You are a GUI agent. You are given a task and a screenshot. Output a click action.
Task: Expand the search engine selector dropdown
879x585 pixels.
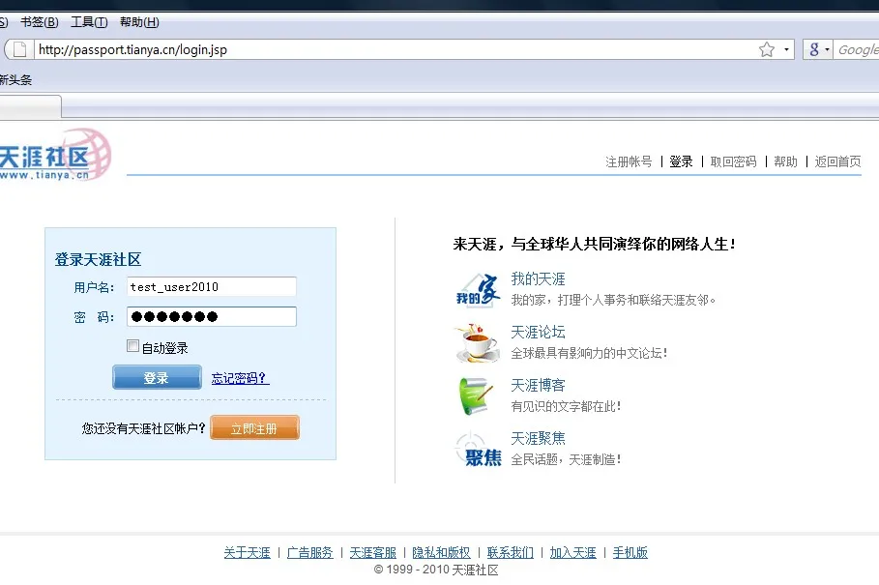click(827, 50)
